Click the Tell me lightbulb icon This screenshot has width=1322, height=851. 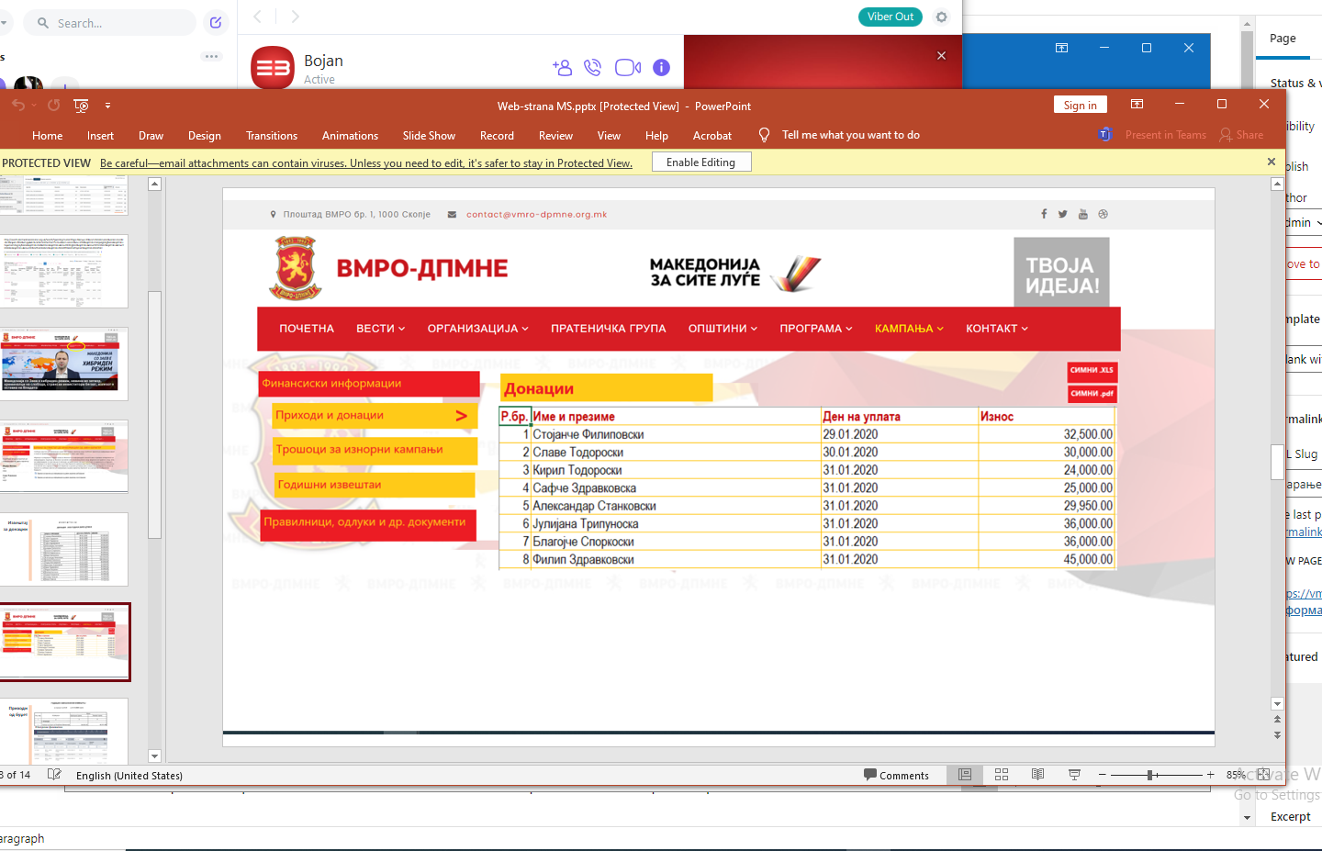pos(764,135)
